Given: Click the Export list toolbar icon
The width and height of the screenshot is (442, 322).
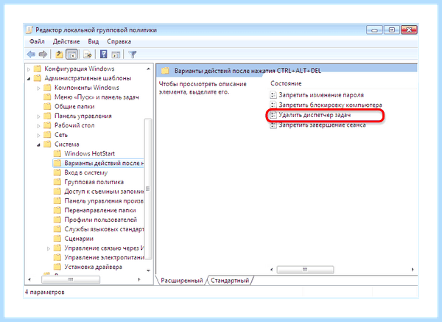Looking at the screenshot, I should point(88,55).
